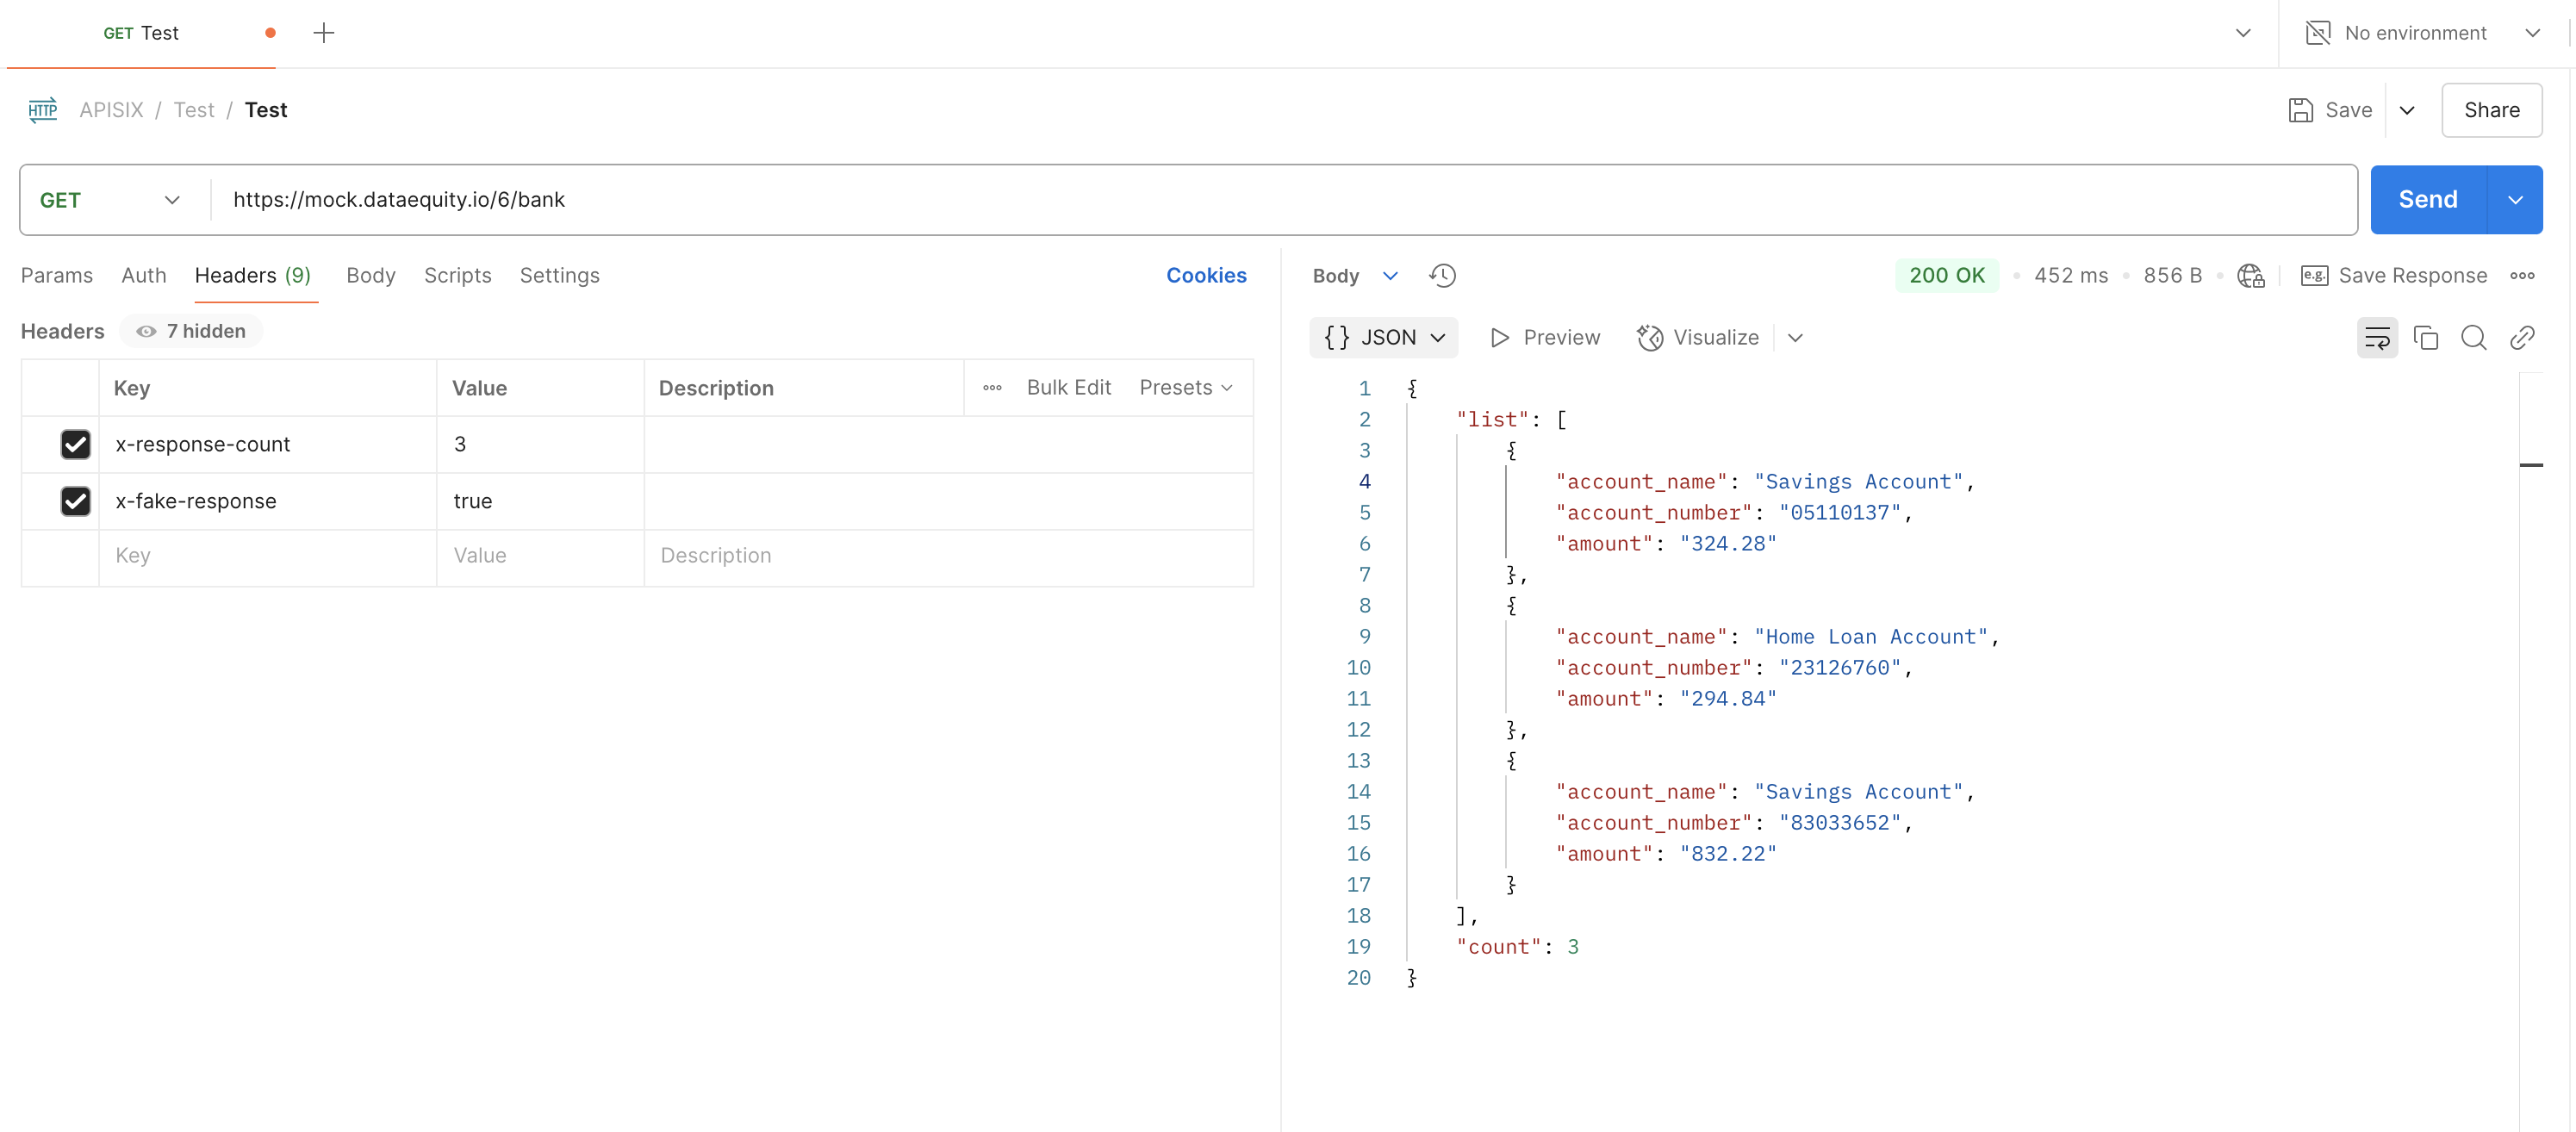2576x1132 pixels.
Task: Expand the Send button options arrow
Action: pyautogui.click(x=2514, y=200)
